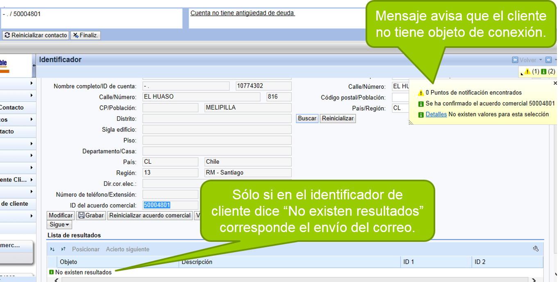Expand the 'cos' navigation submenu arrow
559x282 pixels.
click(x=32, y=120)
